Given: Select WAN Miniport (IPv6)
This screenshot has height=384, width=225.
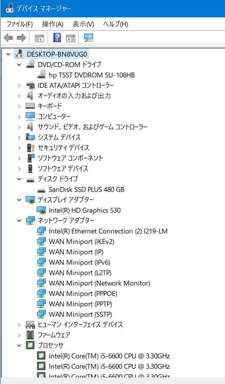Looking at the screenshot, I should pyautogui.click(x=80, y=262).
